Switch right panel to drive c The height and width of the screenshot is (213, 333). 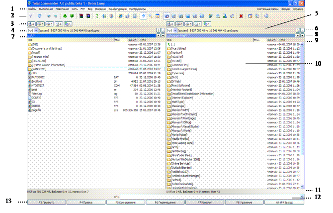[x=179, y=24]
